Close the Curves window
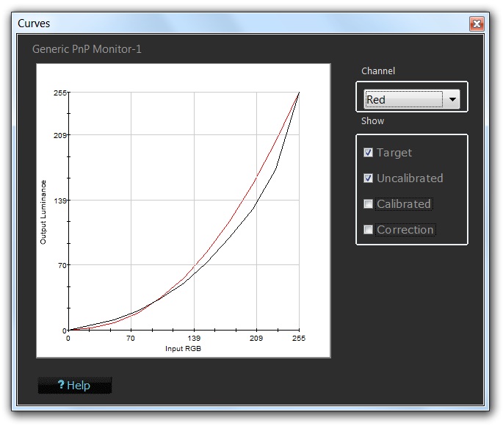Viewport: 503px width, 426px height. click(477, 24)
